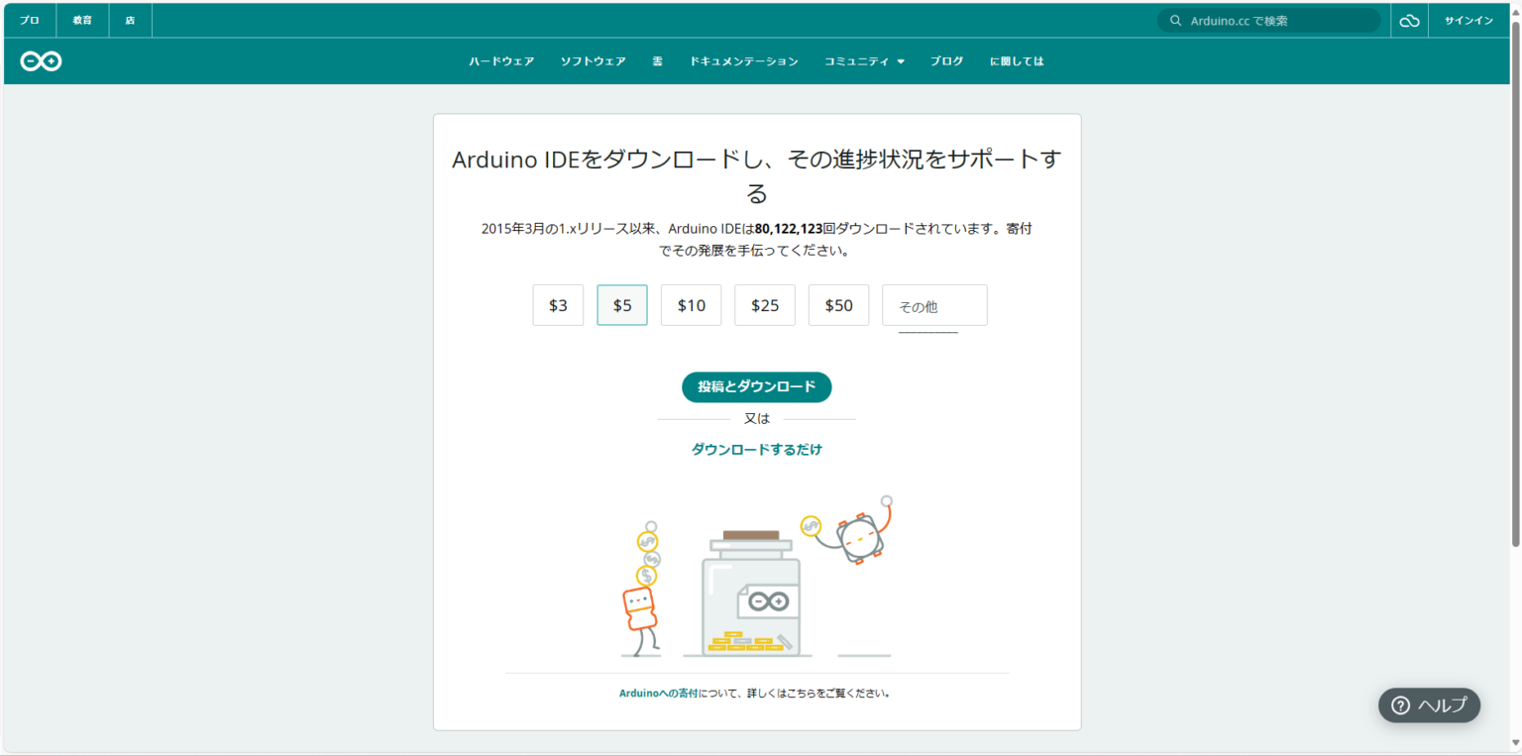The width and height of the screenshot is (1522, 756).
Task: Select the プロ tab
Action: [29, 20]
